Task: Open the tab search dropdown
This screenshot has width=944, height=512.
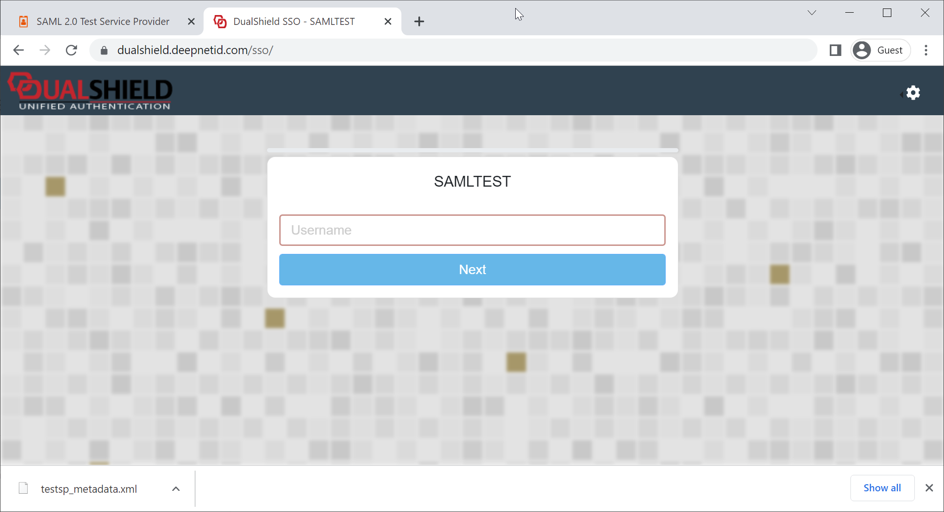Action: [x=811, y=13]
